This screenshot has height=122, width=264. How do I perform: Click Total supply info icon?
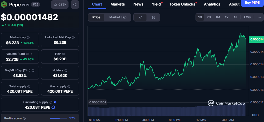point(29,87)
